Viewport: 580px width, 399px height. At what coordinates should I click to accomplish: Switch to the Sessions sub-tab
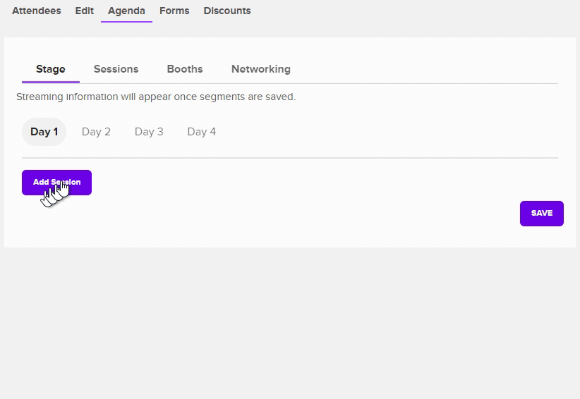tap(116, 69)
